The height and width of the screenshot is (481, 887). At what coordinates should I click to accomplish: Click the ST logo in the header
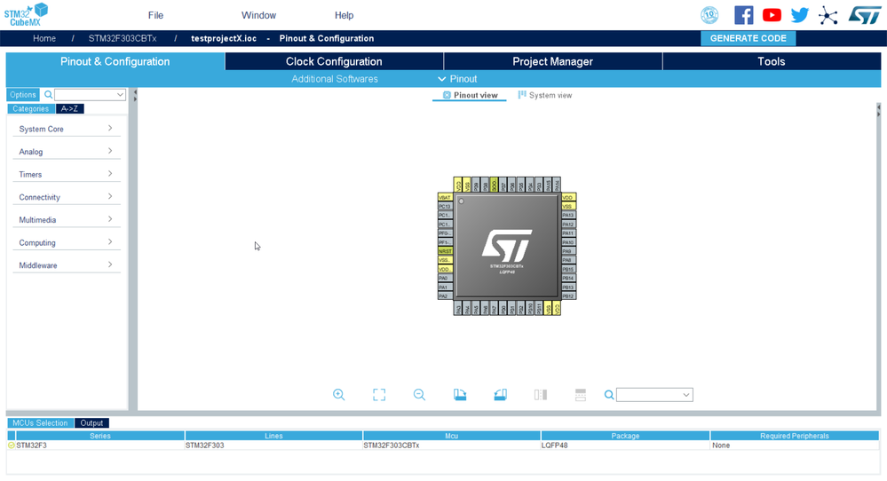click(x=865, y=15)
